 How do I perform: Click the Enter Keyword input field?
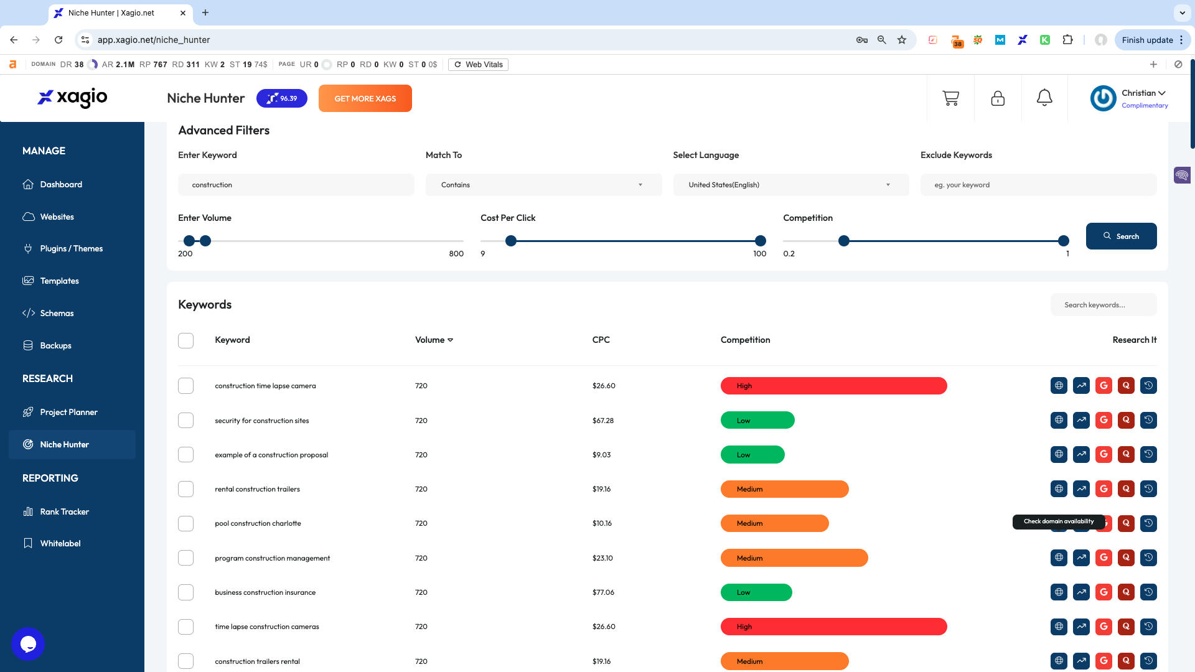click(296, 185)
